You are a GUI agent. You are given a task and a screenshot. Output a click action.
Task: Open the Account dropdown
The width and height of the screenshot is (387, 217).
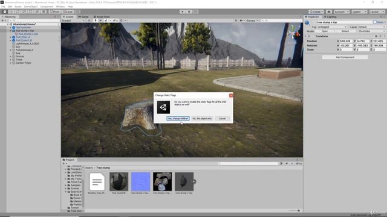[341, 11]
